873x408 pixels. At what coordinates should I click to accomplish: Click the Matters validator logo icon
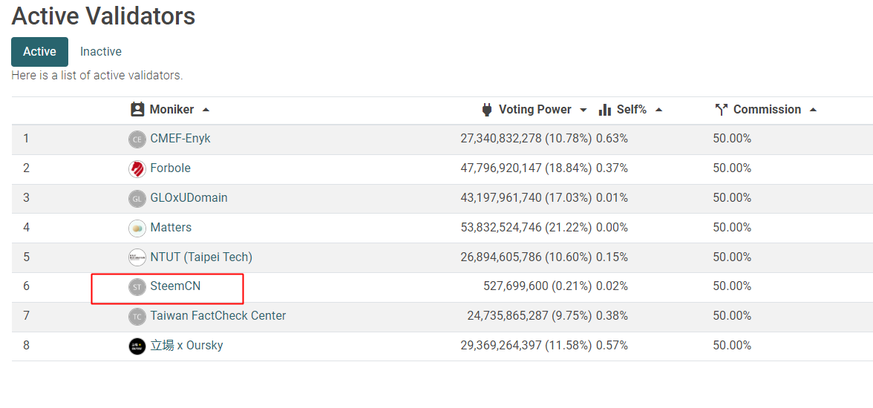click(x=137, y=228)
